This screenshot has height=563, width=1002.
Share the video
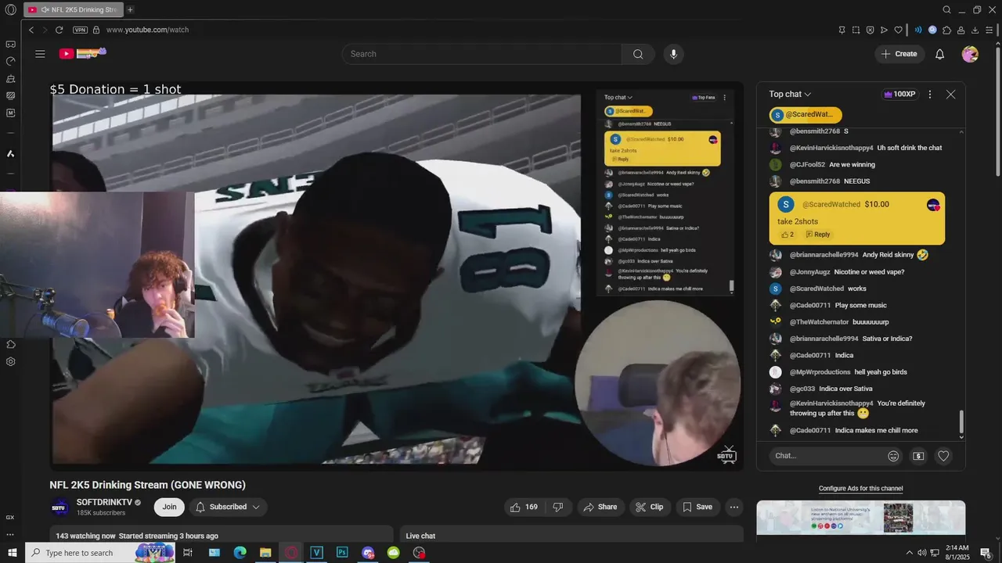(x=601, y=507)
